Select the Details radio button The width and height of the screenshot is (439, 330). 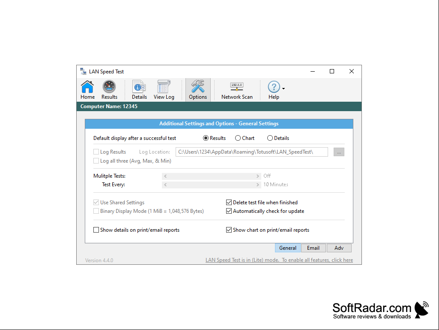tap(270, 138)
